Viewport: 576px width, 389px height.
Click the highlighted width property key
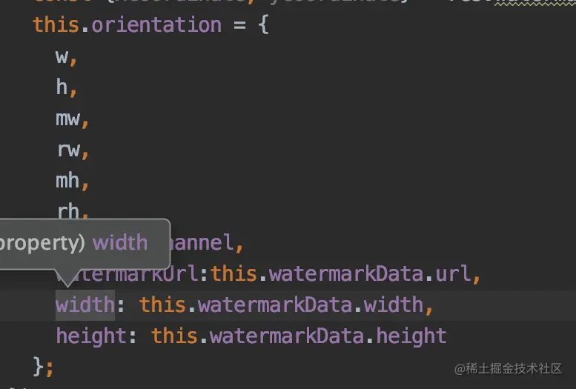[x=85, y=305]
